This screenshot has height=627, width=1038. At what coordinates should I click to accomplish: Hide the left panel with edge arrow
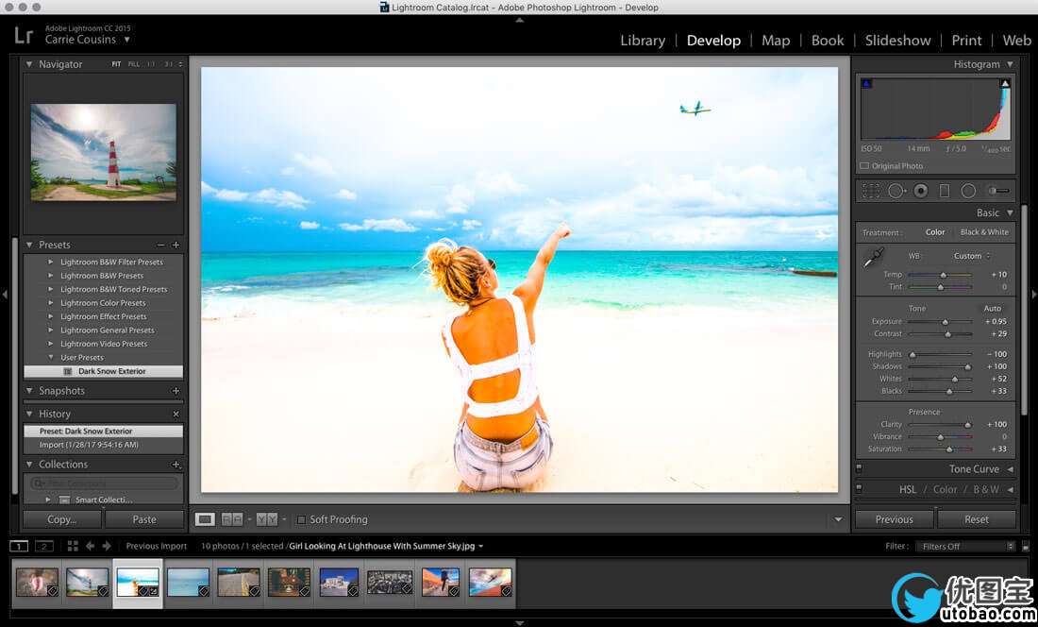[x=5, y=294]
